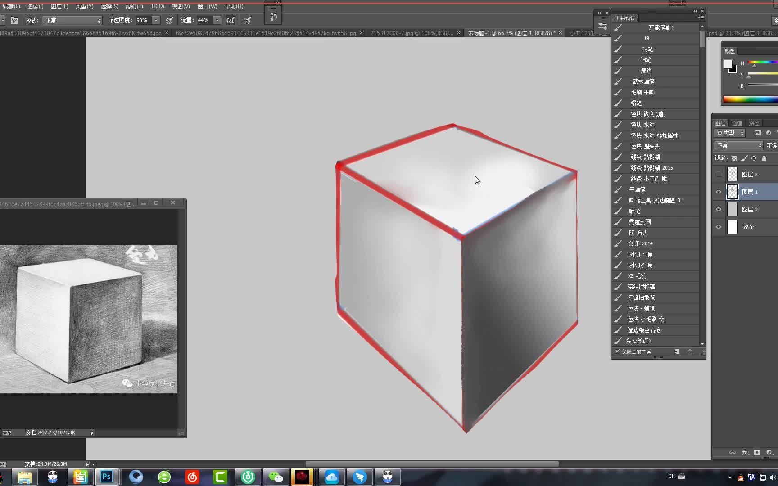Filter layers by pixel layer icon
This screenshot has height=486, width=778.
pos(758,133)
